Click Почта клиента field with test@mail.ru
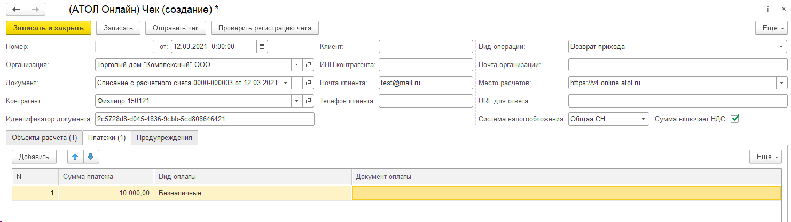791x222 pixels. [x=426, y=83]
